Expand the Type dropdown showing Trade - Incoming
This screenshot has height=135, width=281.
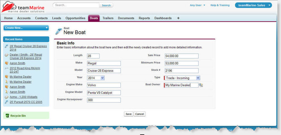click(x=182, y=78)
